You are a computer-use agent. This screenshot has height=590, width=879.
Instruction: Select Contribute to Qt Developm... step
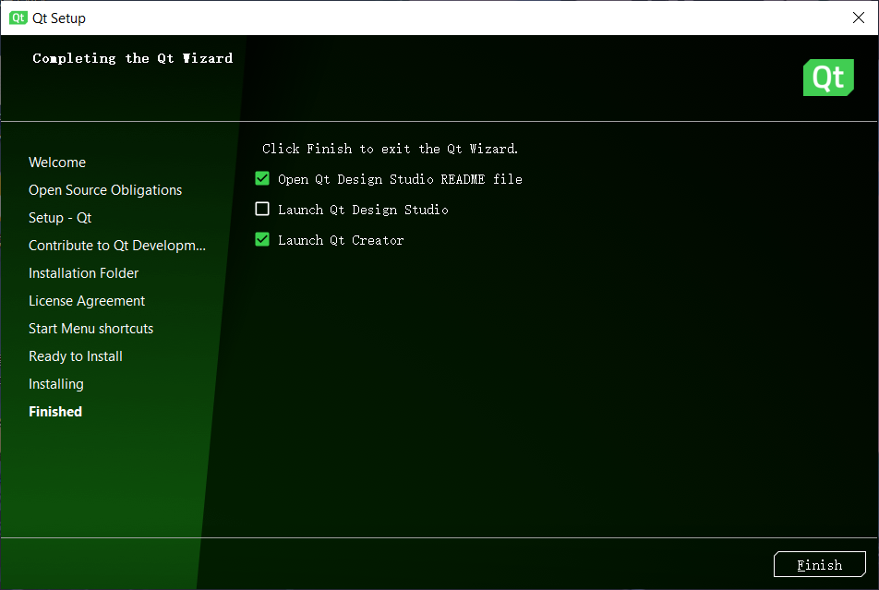click(117, 246)
